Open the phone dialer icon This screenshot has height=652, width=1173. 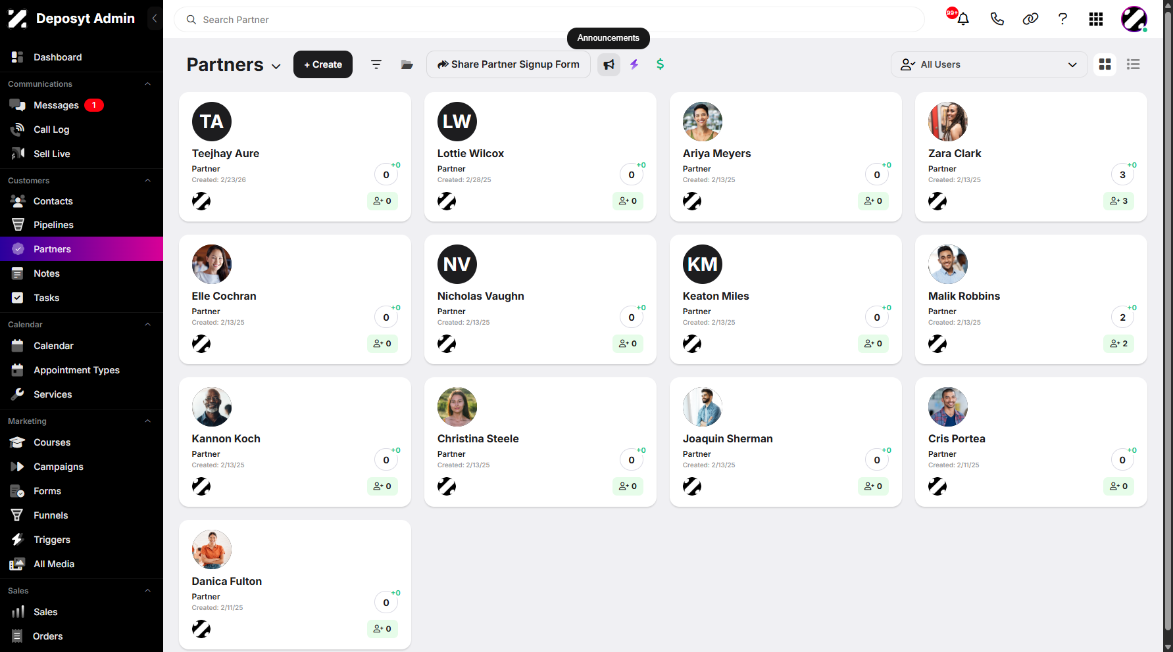tap(997, 19)
